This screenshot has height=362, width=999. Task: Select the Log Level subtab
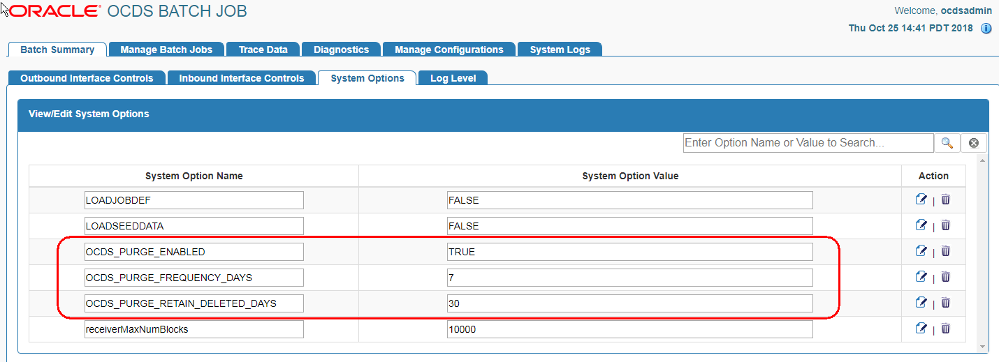[x=453, y=78]
